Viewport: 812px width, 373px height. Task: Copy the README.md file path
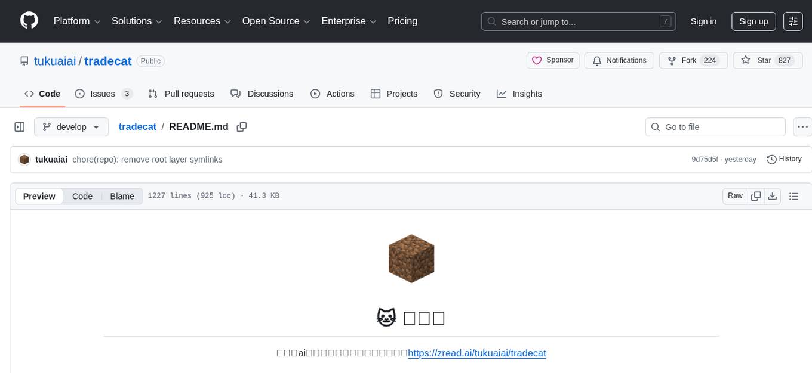[242, 126]
